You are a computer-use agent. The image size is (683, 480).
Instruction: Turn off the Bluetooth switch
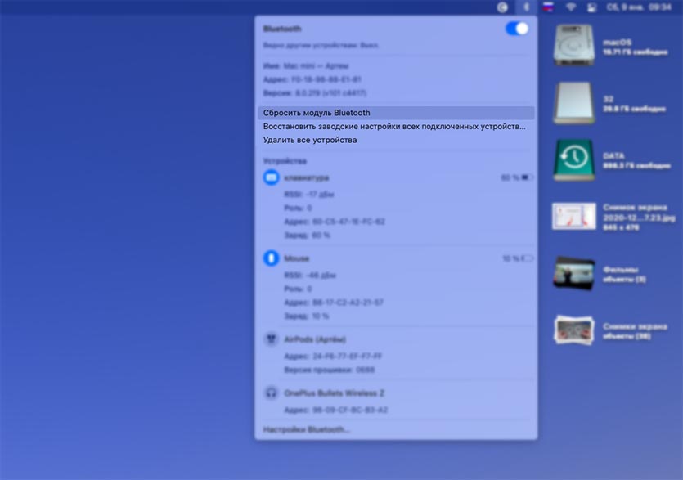(x=517, y=29)
